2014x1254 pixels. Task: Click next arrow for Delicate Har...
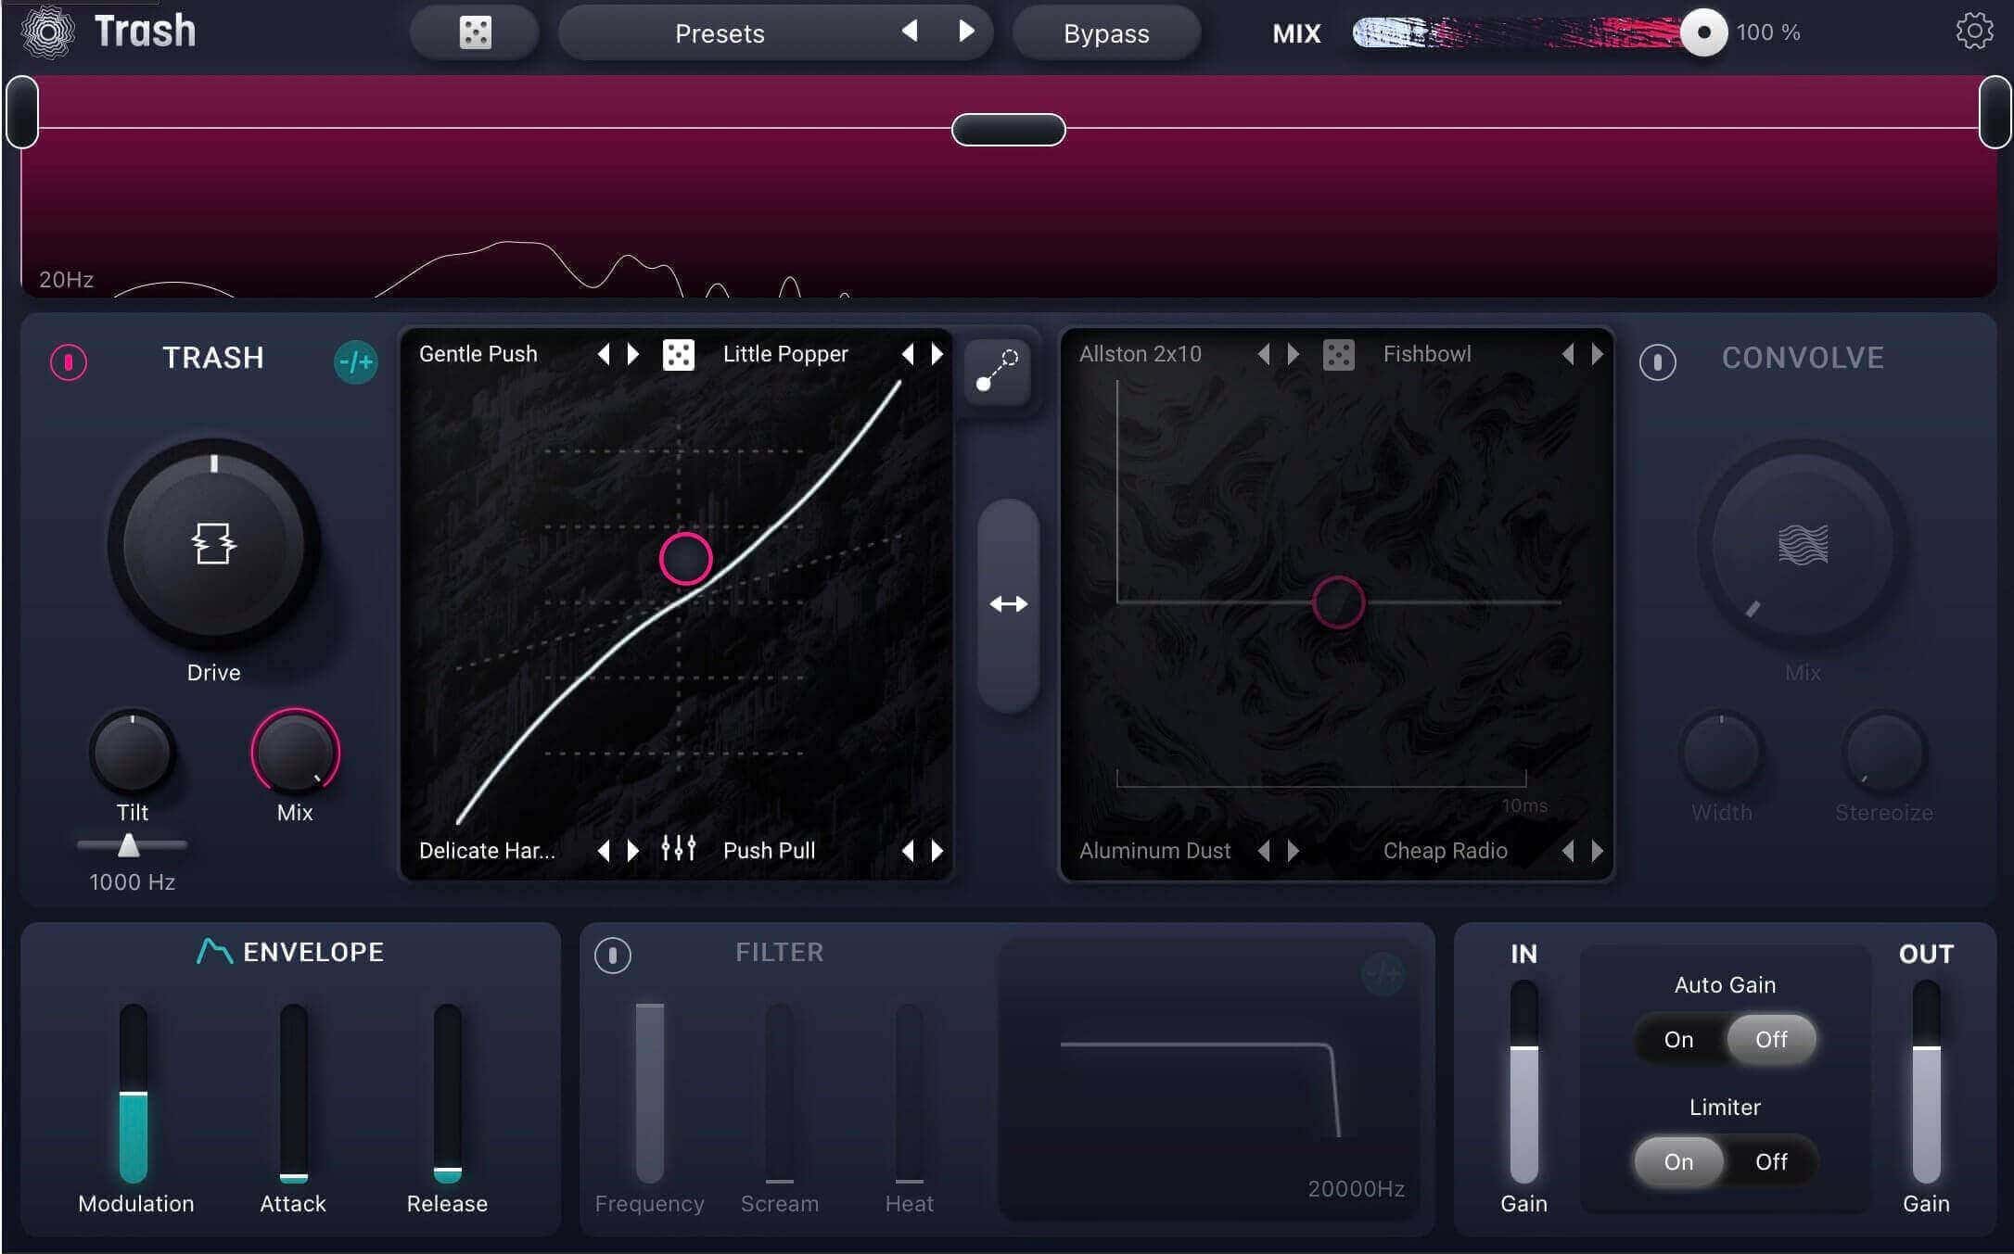633,851
